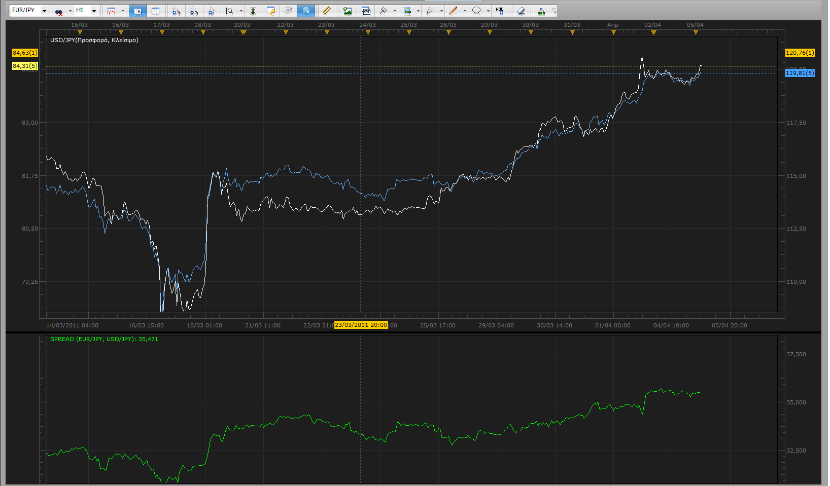Expand the arrow beside the link icon
The width and height of the screenshot is (830, 486).
pos(70,11)
